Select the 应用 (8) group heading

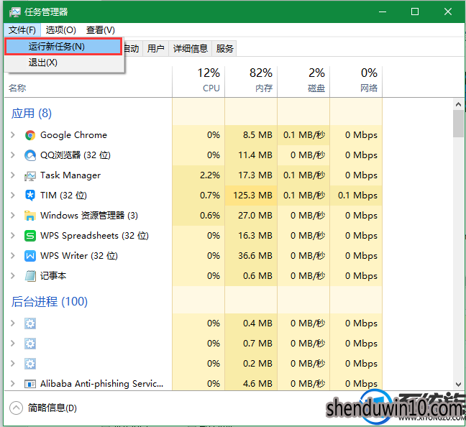tap(32, 113)
